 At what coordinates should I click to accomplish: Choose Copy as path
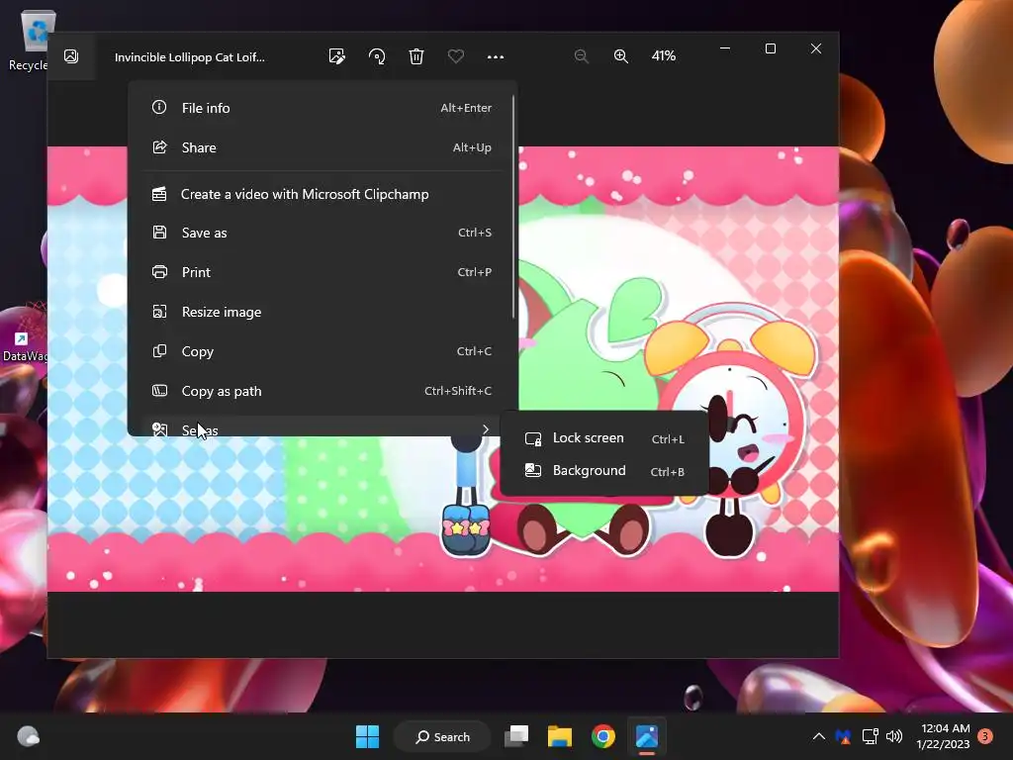click(x=322, y=390)
